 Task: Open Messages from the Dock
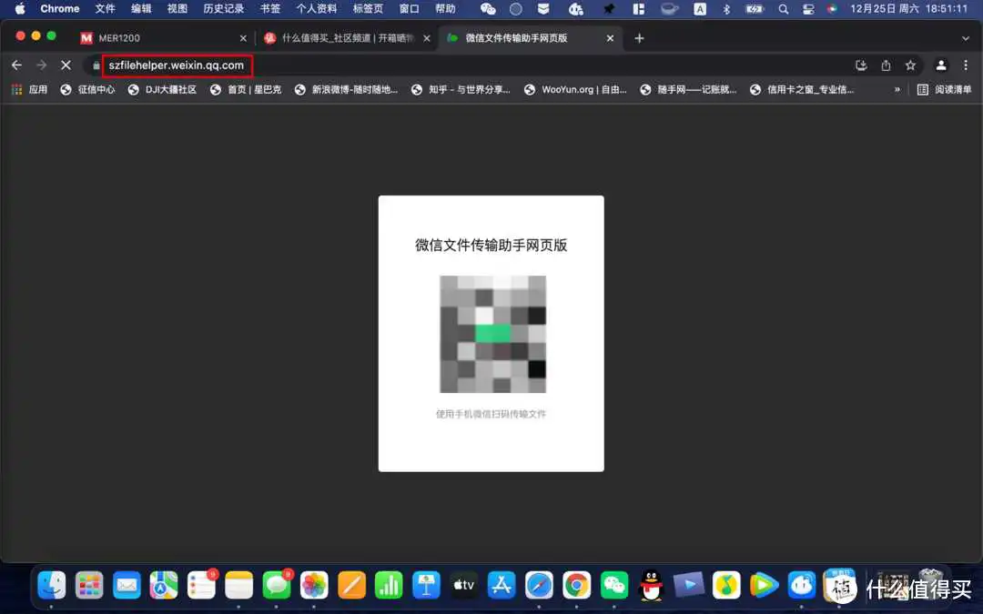(x=277, y=586)
